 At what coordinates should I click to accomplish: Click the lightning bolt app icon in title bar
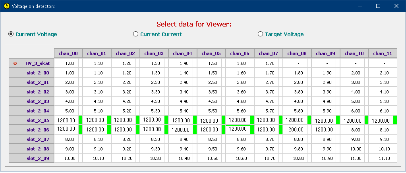point(6,6)
